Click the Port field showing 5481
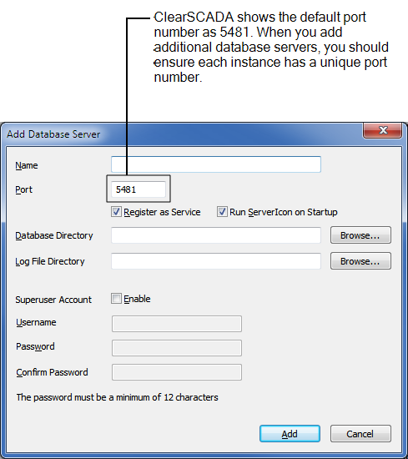 click(139, 189)
